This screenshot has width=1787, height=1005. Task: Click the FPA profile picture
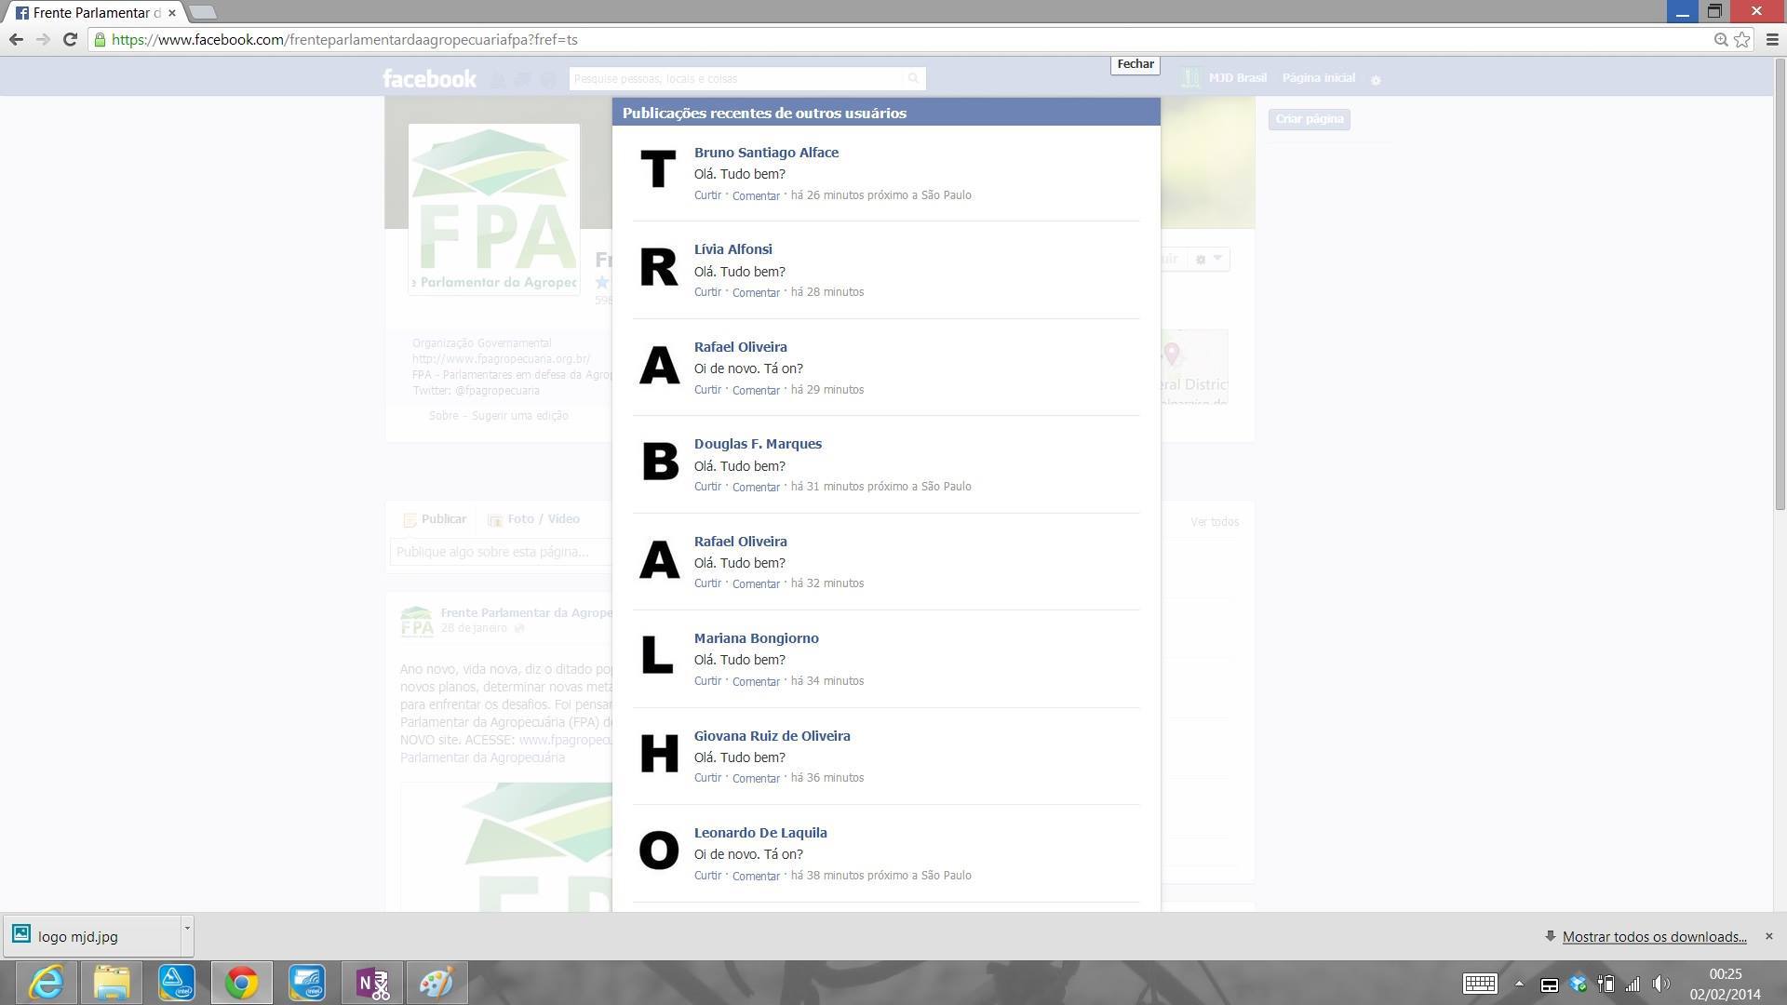494,209
